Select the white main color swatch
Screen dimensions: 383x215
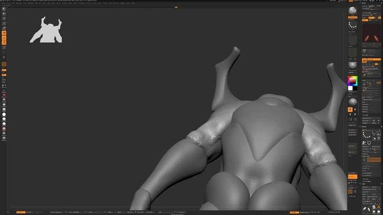pos(350,88)
